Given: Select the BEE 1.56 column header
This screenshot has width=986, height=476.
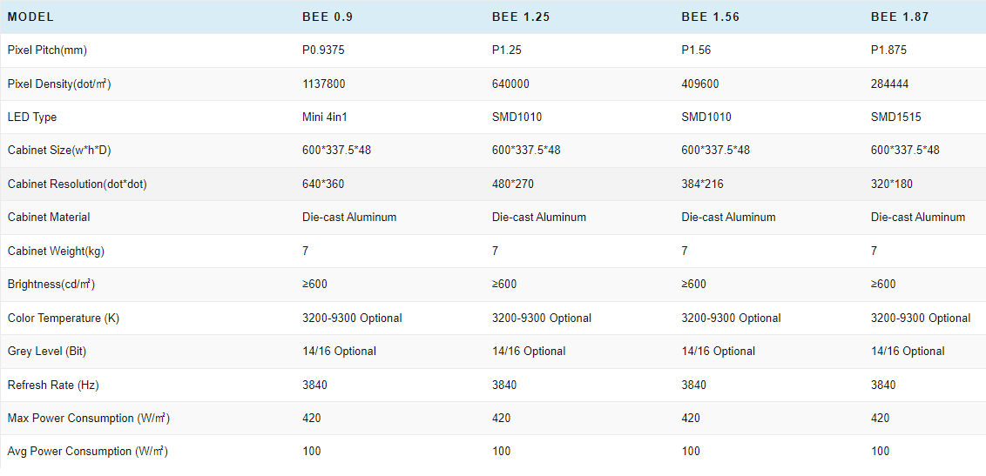Looking at the screenshot, I should [x=711, y=17].
